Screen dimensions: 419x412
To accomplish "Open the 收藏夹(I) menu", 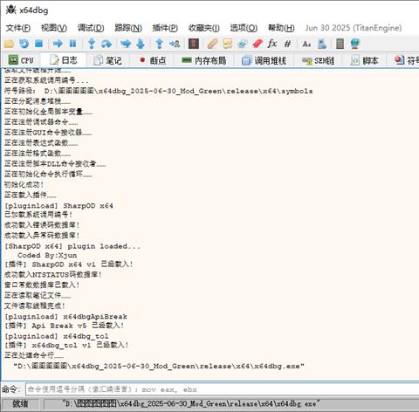I will tap(203, 28).
